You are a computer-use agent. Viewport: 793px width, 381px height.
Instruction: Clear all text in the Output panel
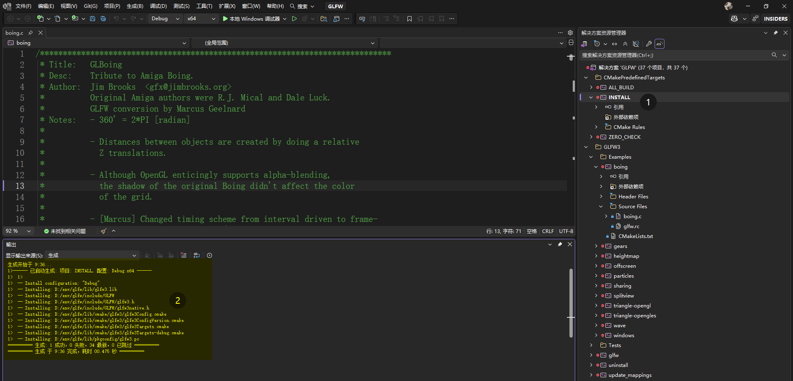[x=183, y=255]
